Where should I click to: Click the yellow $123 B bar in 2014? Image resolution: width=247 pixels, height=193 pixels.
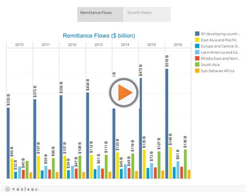(118, 165)
